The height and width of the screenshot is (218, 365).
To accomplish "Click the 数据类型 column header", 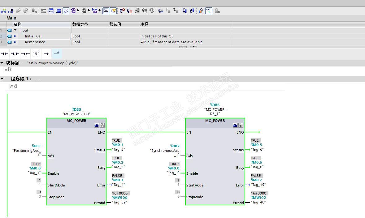I will point(89,24).
